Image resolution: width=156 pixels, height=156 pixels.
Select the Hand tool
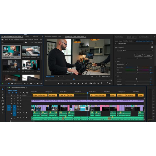(3, 110)
